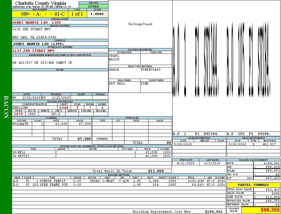Click RCLND value $86,932
Screen dimensions: 281x214
(x=272, y=171)
